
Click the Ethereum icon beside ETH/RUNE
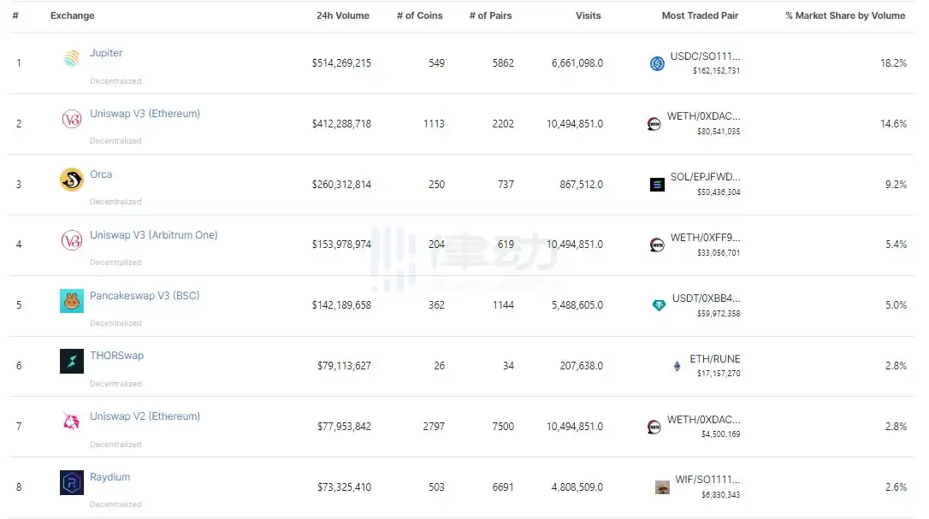coord(677,366)
